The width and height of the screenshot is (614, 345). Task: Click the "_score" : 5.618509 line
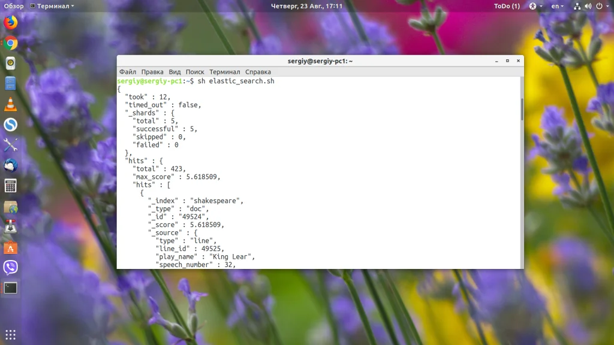click(x=186, y=225)
